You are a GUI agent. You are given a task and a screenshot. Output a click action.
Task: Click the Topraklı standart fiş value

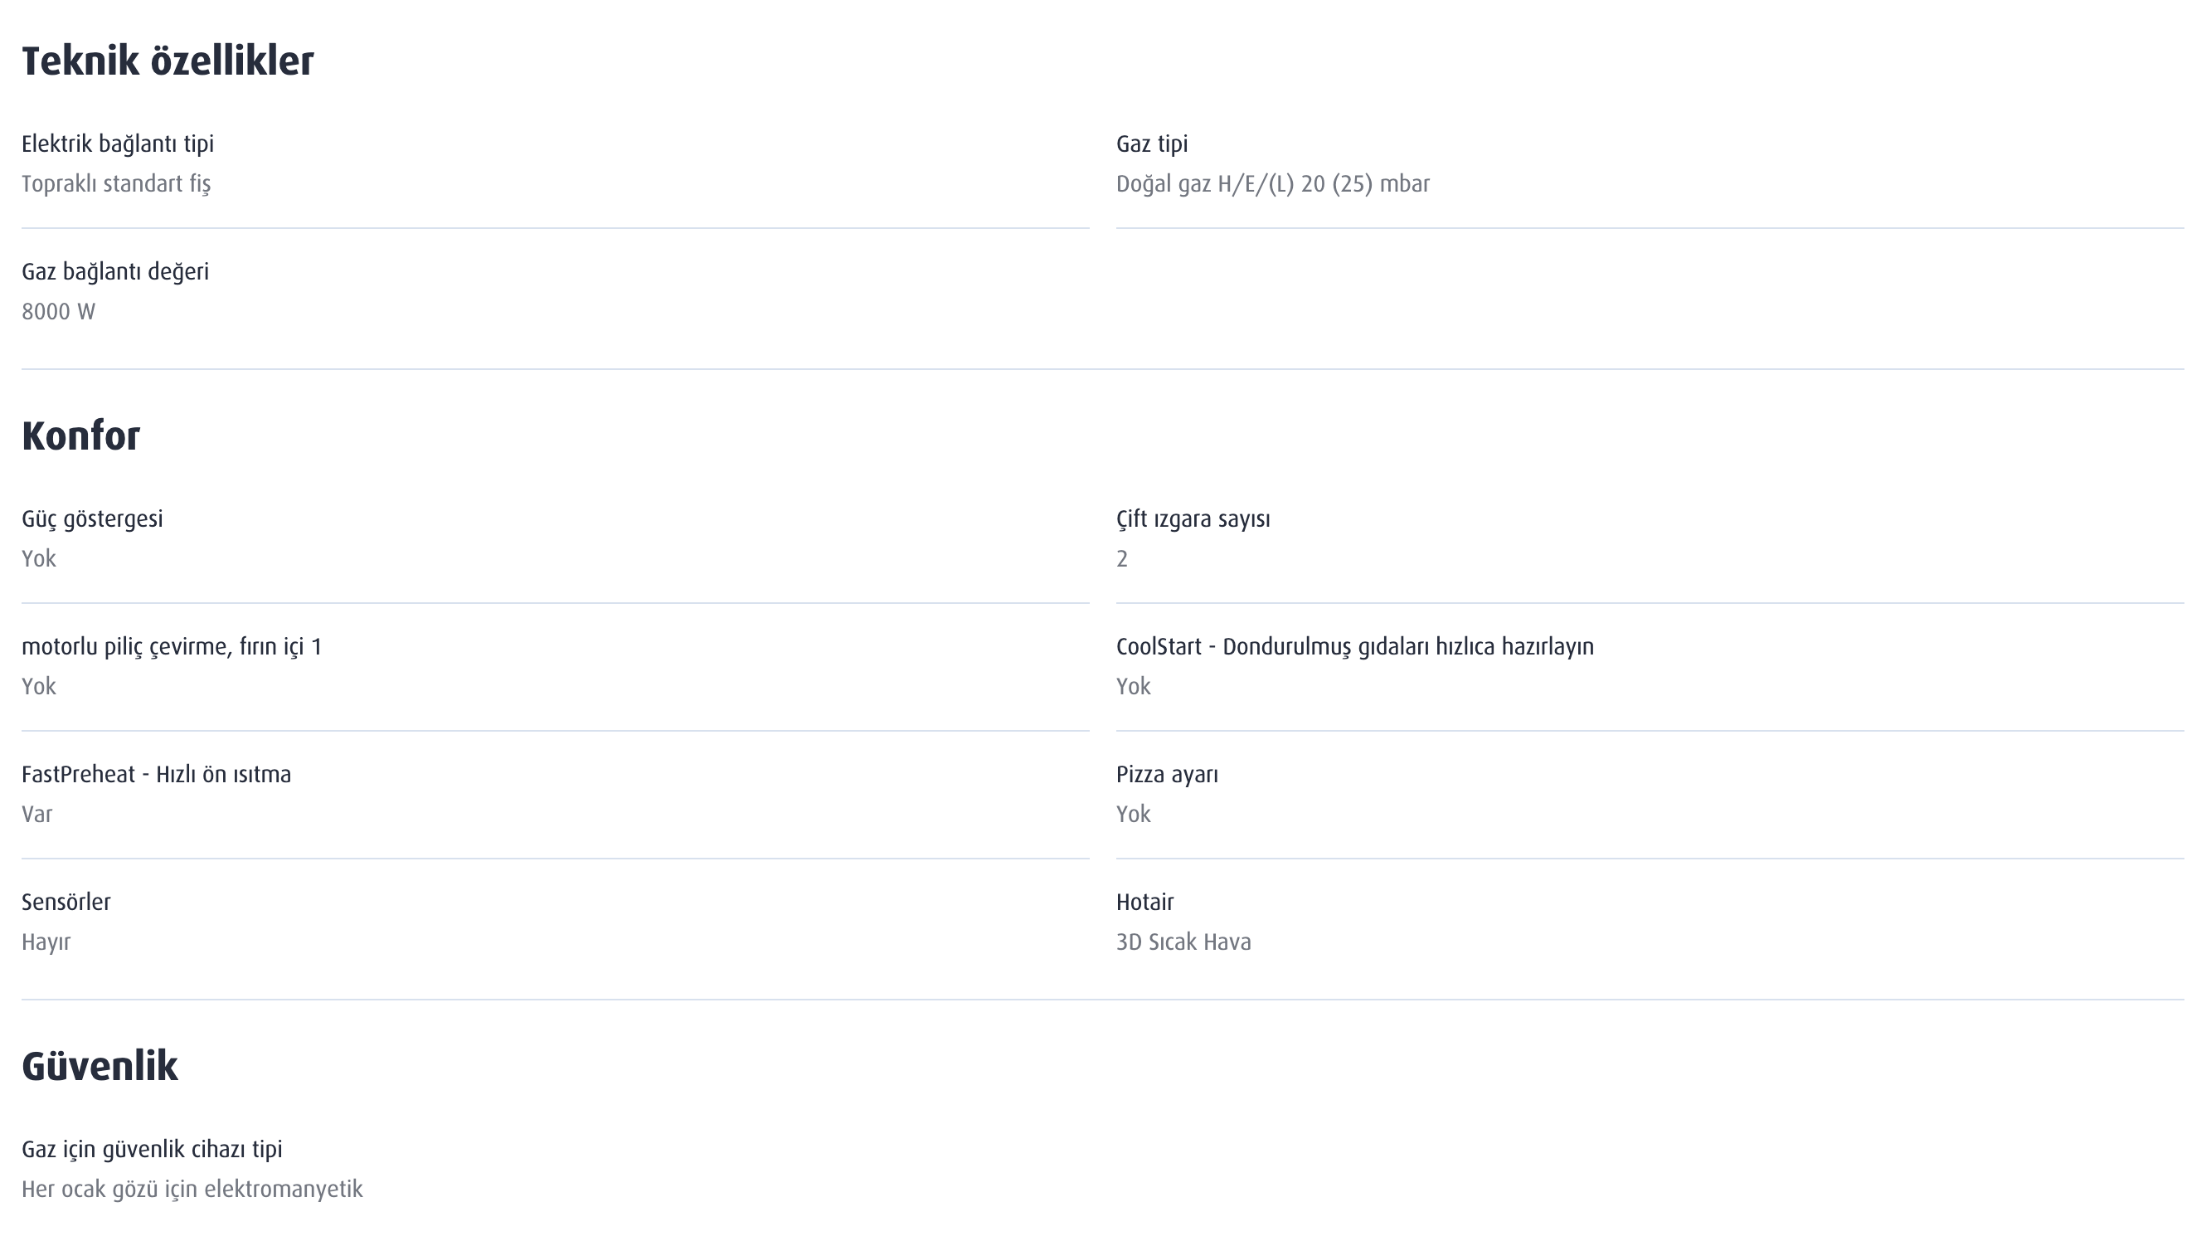(x=116, y=185)
